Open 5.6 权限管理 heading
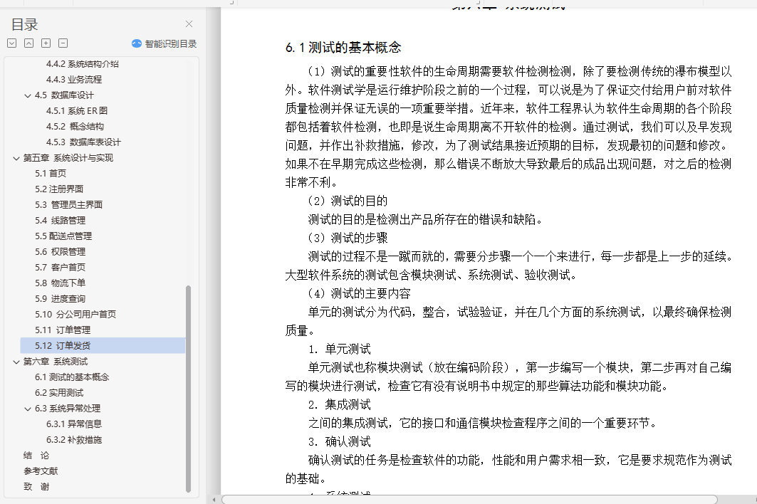The height and width of the screenshot is (504, 757). [60, 251]
